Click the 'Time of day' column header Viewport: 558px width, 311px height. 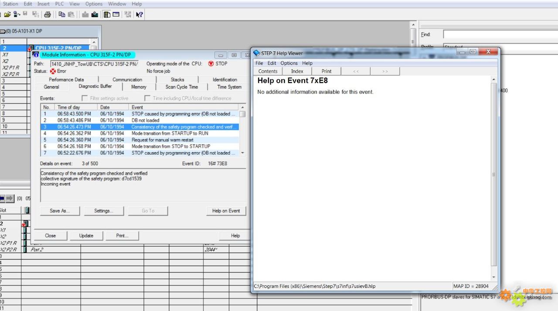click(76, 107)
